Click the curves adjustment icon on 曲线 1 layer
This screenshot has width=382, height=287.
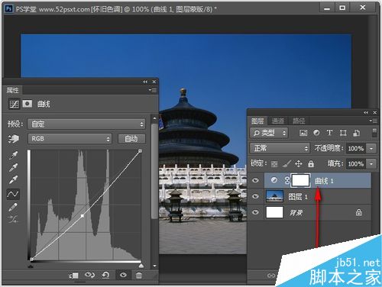(x=274, y=180)
